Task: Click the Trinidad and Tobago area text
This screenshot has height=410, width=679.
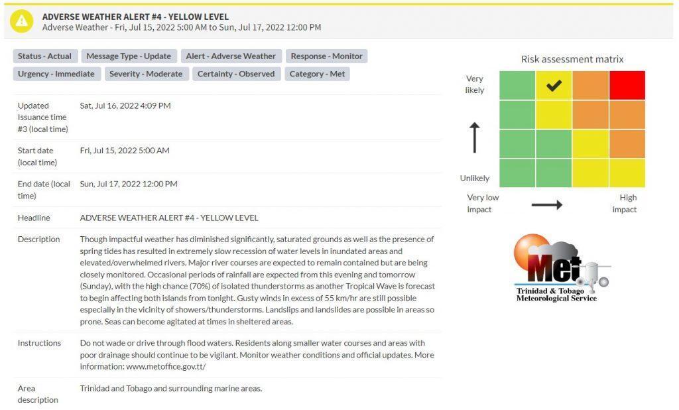Action: click(170, 389)
